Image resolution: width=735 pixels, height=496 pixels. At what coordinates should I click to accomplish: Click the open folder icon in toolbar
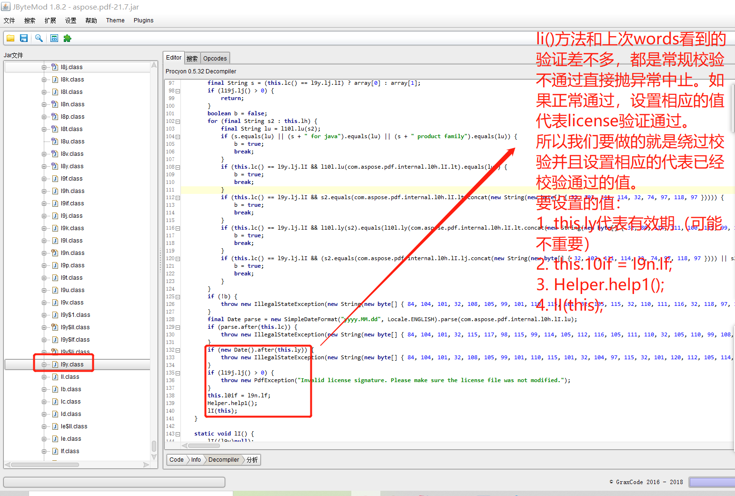point(10,38)
